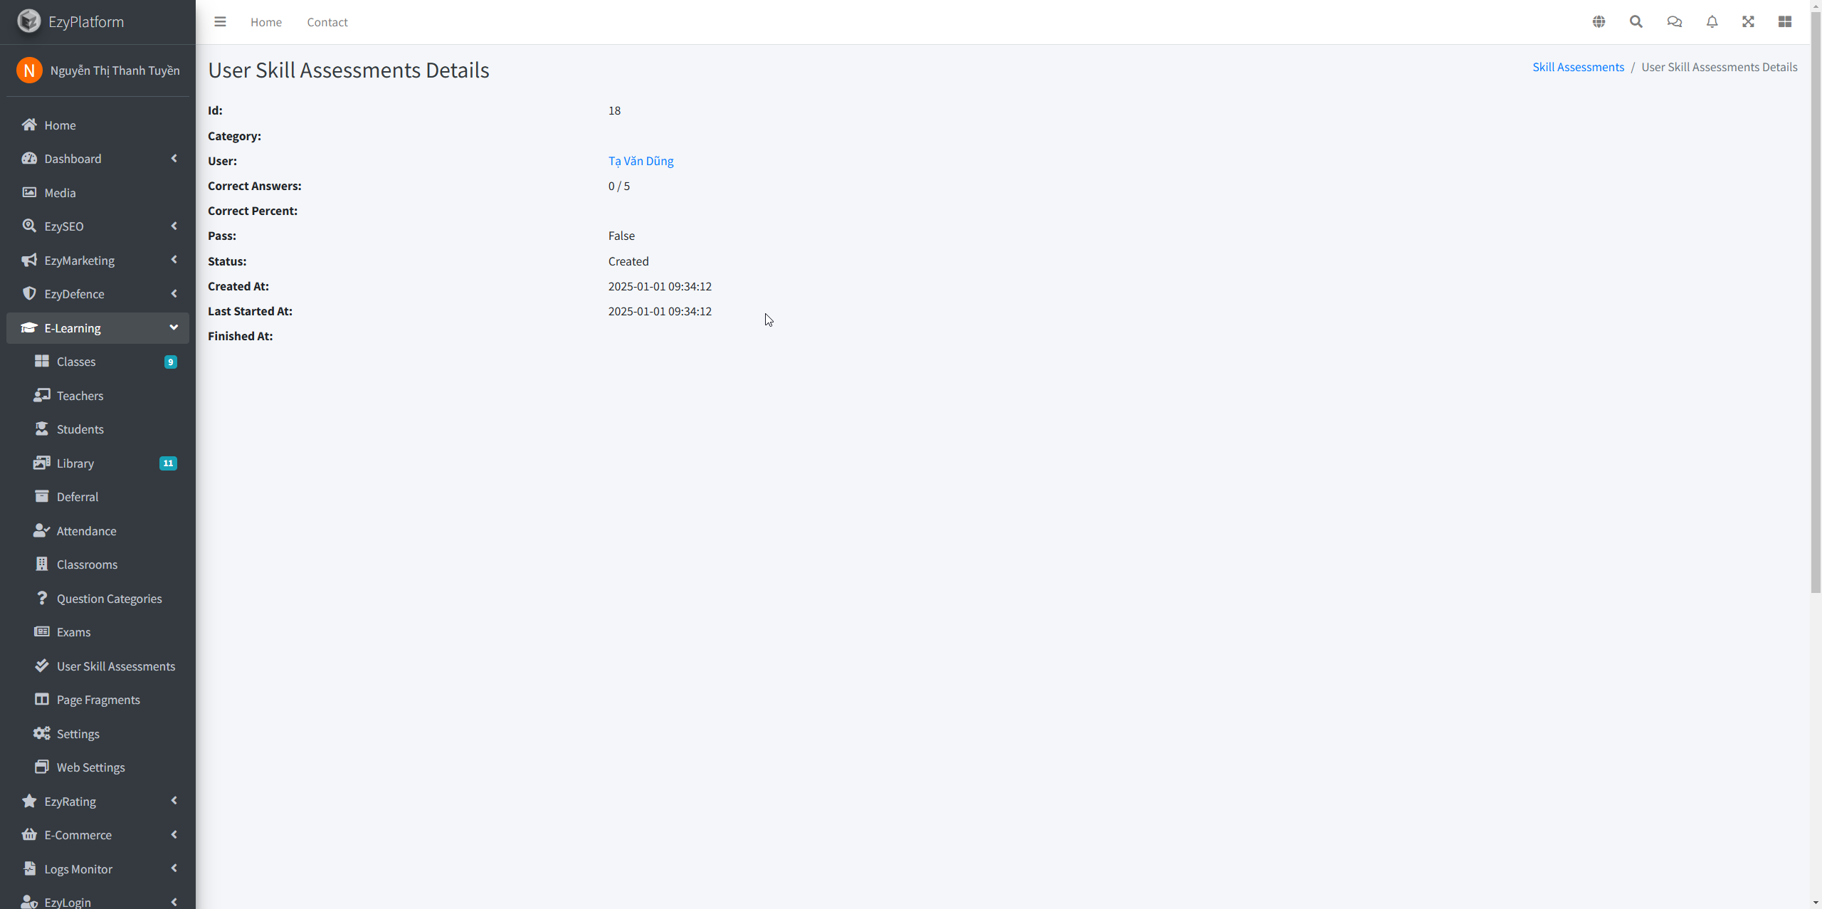Open Tạ Văn Dũng user link
The width and height of the screenshot is (1822, 909).
tap(641, 161)
